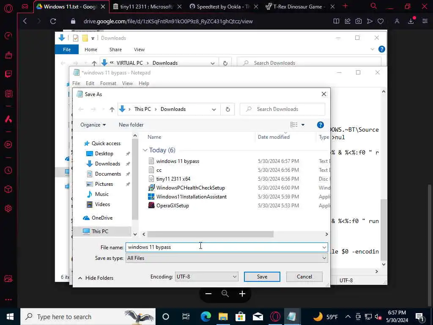433x325 pixels.
Task: Click the Opera logo menu icon
Action: [x=8, y=8]
